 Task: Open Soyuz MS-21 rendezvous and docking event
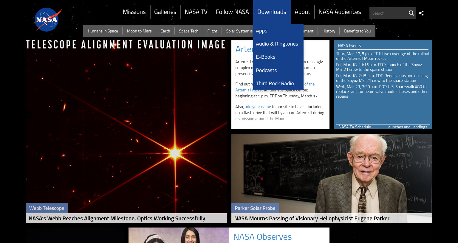(382, 78)
